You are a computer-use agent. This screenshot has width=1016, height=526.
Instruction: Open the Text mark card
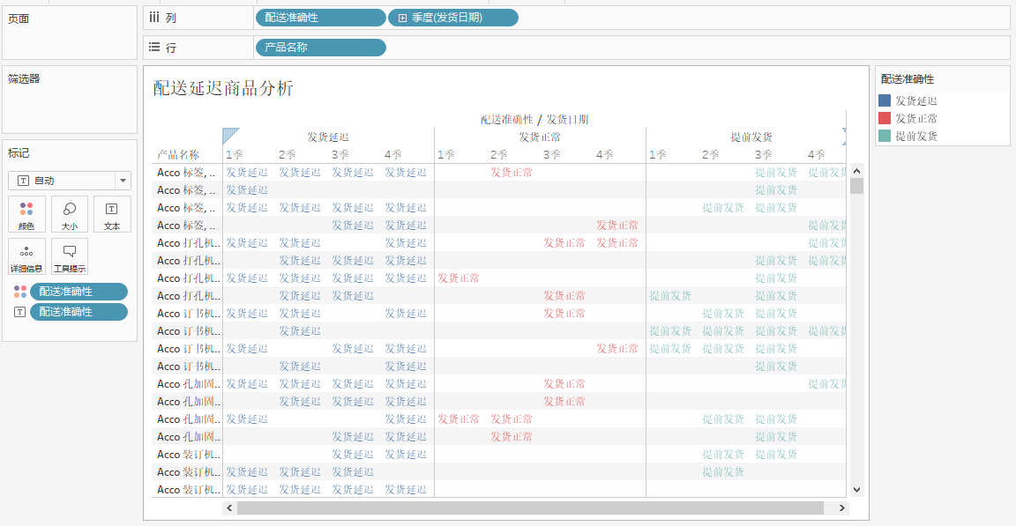click(x=112, y=214)
